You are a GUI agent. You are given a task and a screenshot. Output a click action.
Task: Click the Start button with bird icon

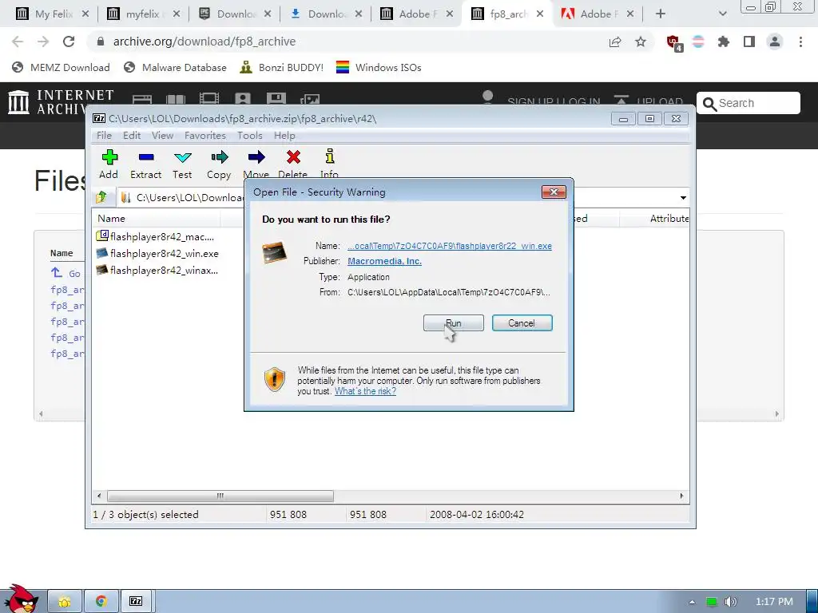click(x=20, y=599)
